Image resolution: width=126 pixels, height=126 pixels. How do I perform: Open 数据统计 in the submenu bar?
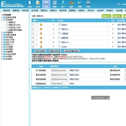(x=81, y=10)
